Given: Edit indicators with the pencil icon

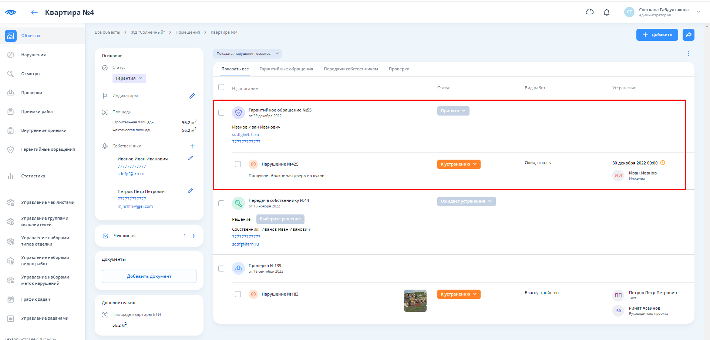Looking at the screenshot, I should (x=192, y=96).
